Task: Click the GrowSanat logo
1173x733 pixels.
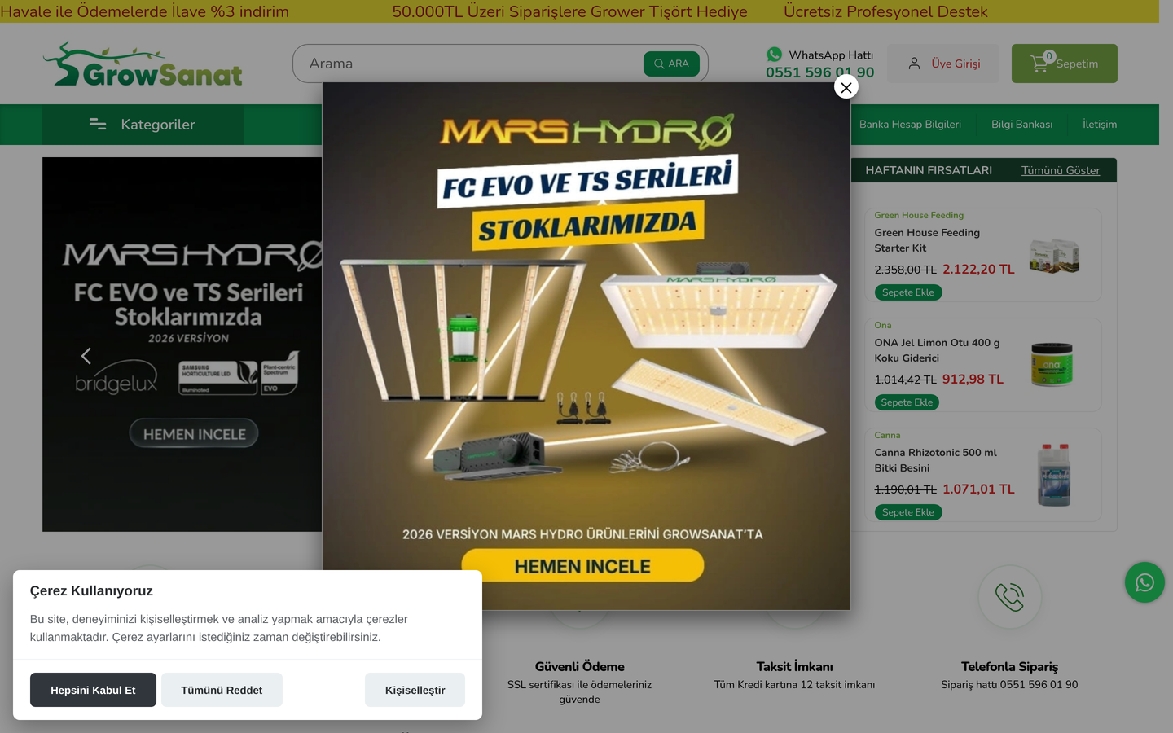Action: pyautogui.click(x=143, y=64)
